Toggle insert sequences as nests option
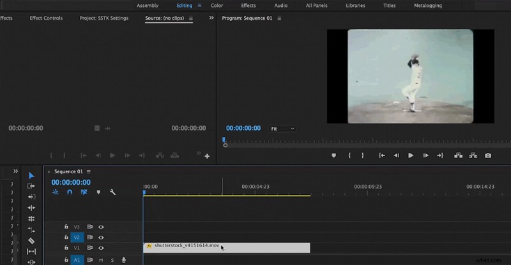The image size is (511, 265). pyautogui.click(x=56, y=192)
